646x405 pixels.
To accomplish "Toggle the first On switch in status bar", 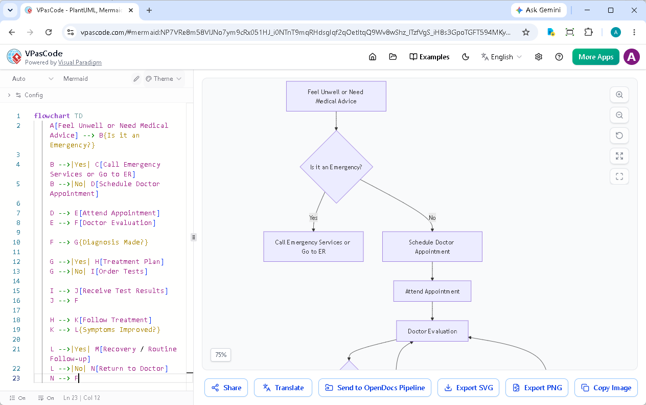I will [17, 398].
